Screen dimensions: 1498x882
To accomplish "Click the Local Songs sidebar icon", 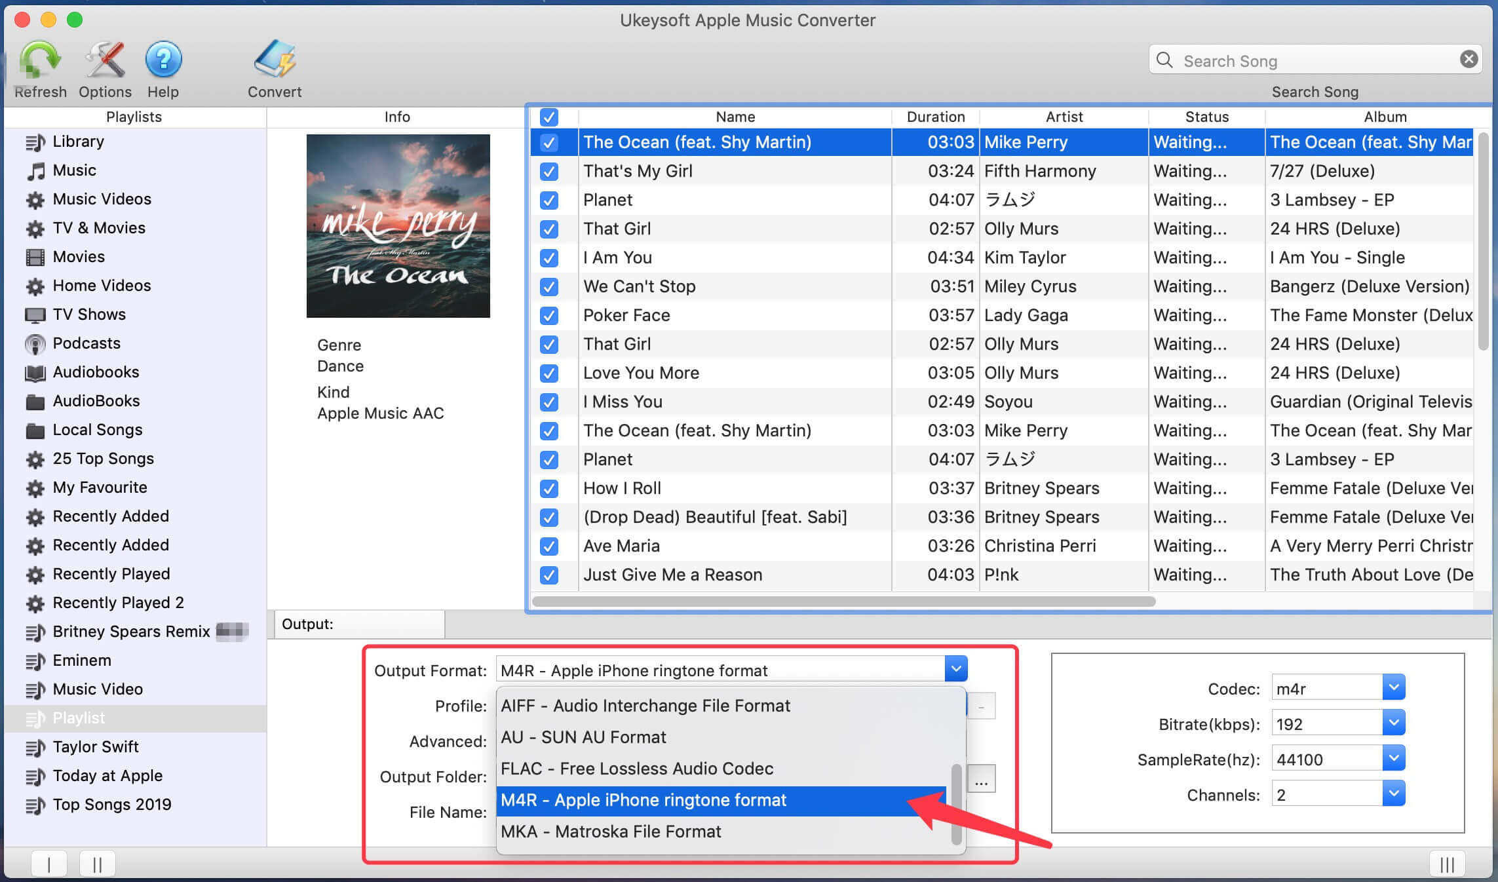I will [35, 429].
